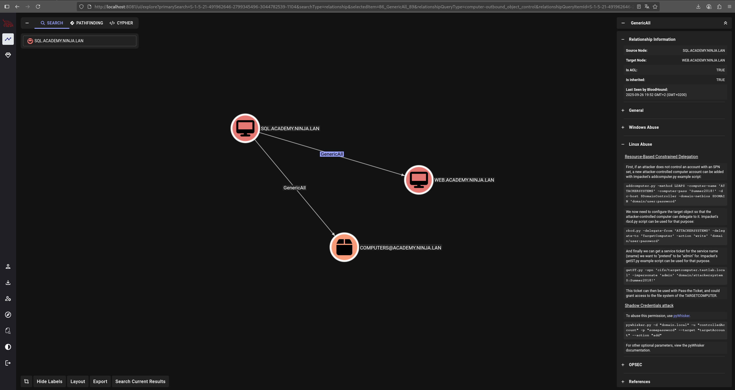The width and height of the screenshot is (735, 390).
Task: Hide graph labels with Hide Labels button
Action: pos(49,381)
